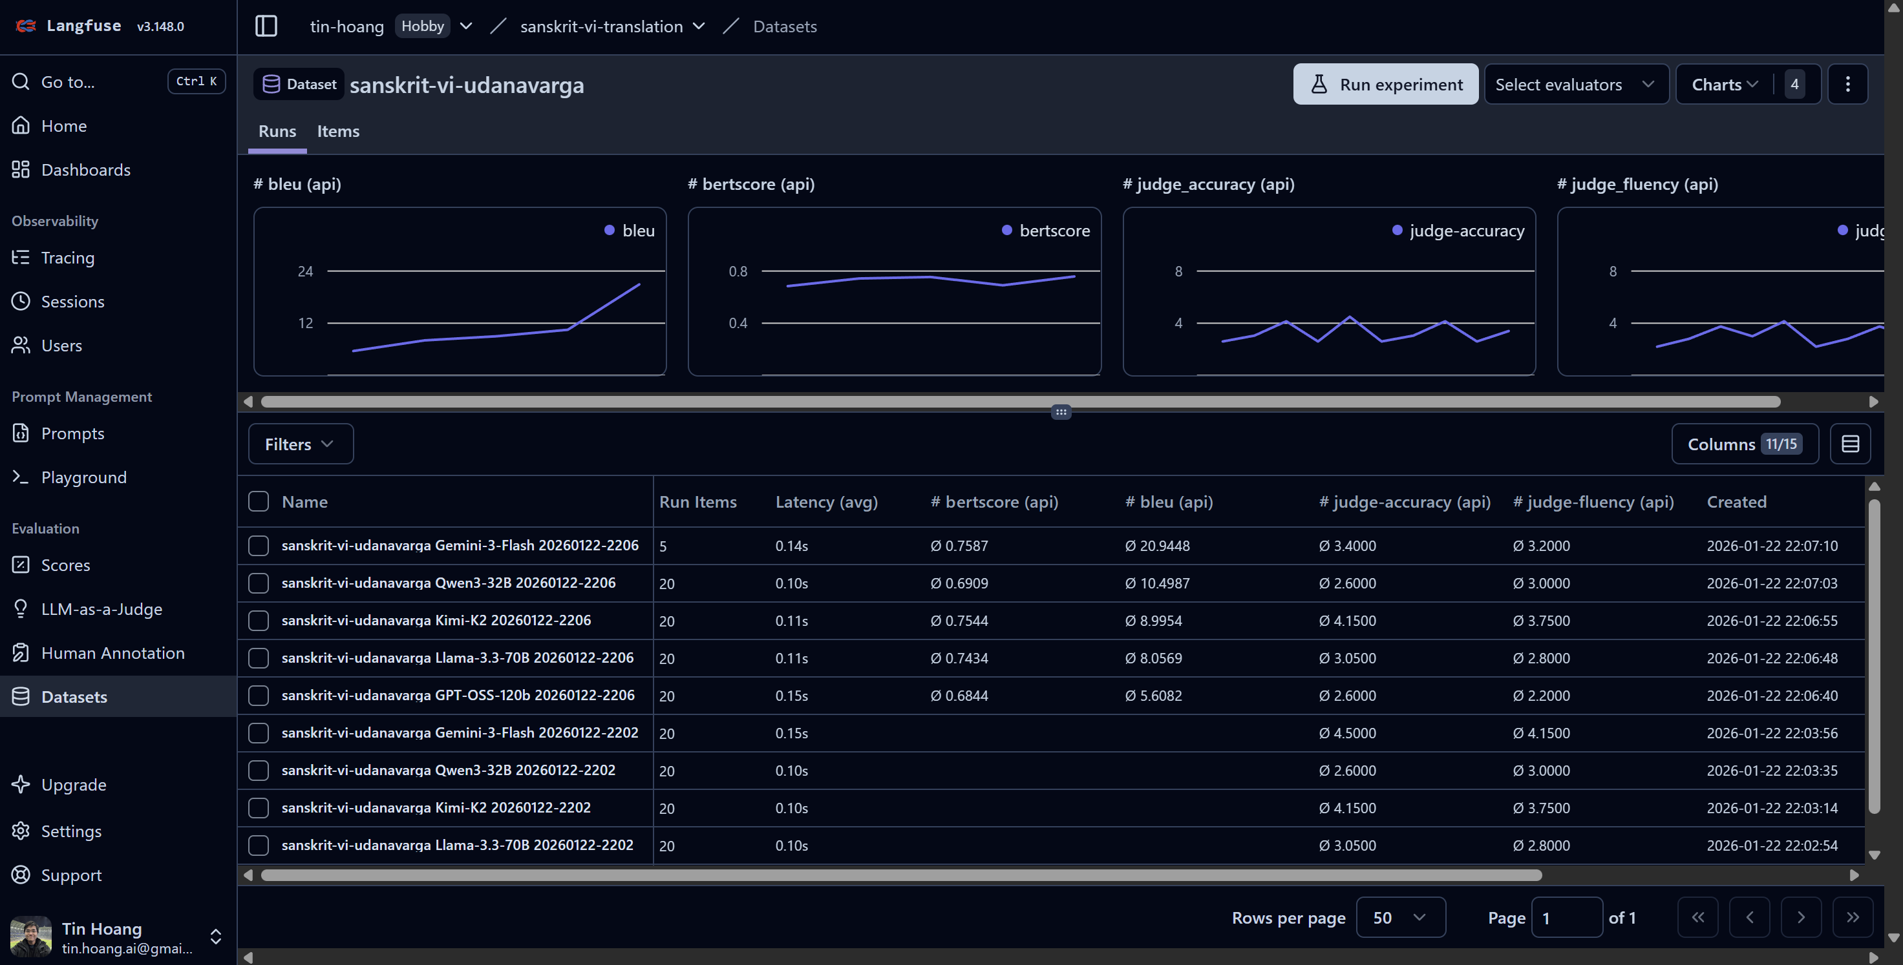1903x965 pixels.
Task: Check the select-all runs checkbox
Action: (x=259, y=501)
